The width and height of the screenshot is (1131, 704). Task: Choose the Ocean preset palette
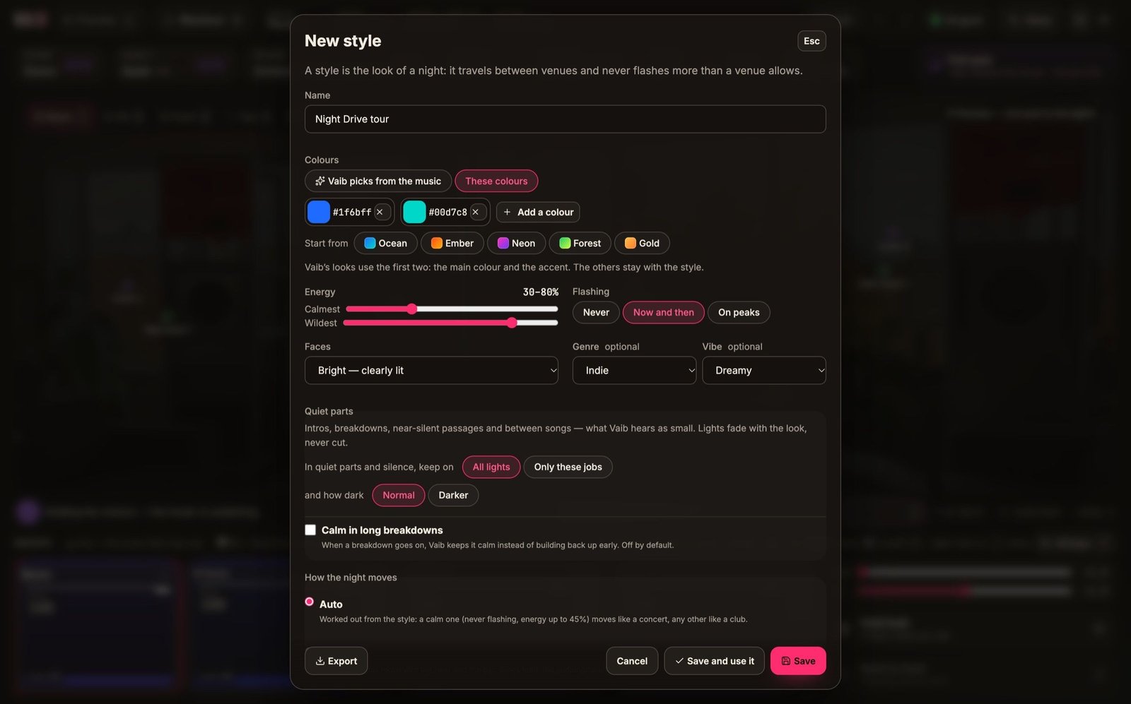click(x=385, y=243)
